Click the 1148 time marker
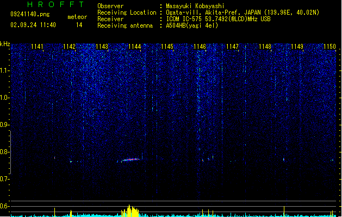The image size is (342, 217). click(265, 47)
